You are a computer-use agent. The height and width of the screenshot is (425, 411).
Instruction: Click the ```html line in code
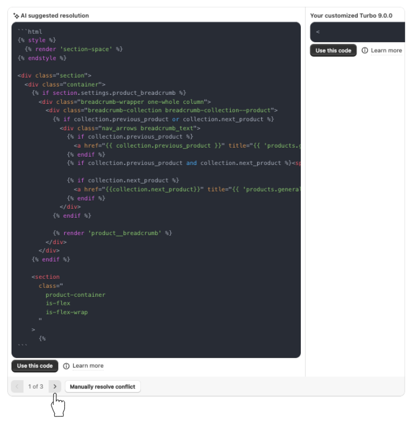[30, 32]
